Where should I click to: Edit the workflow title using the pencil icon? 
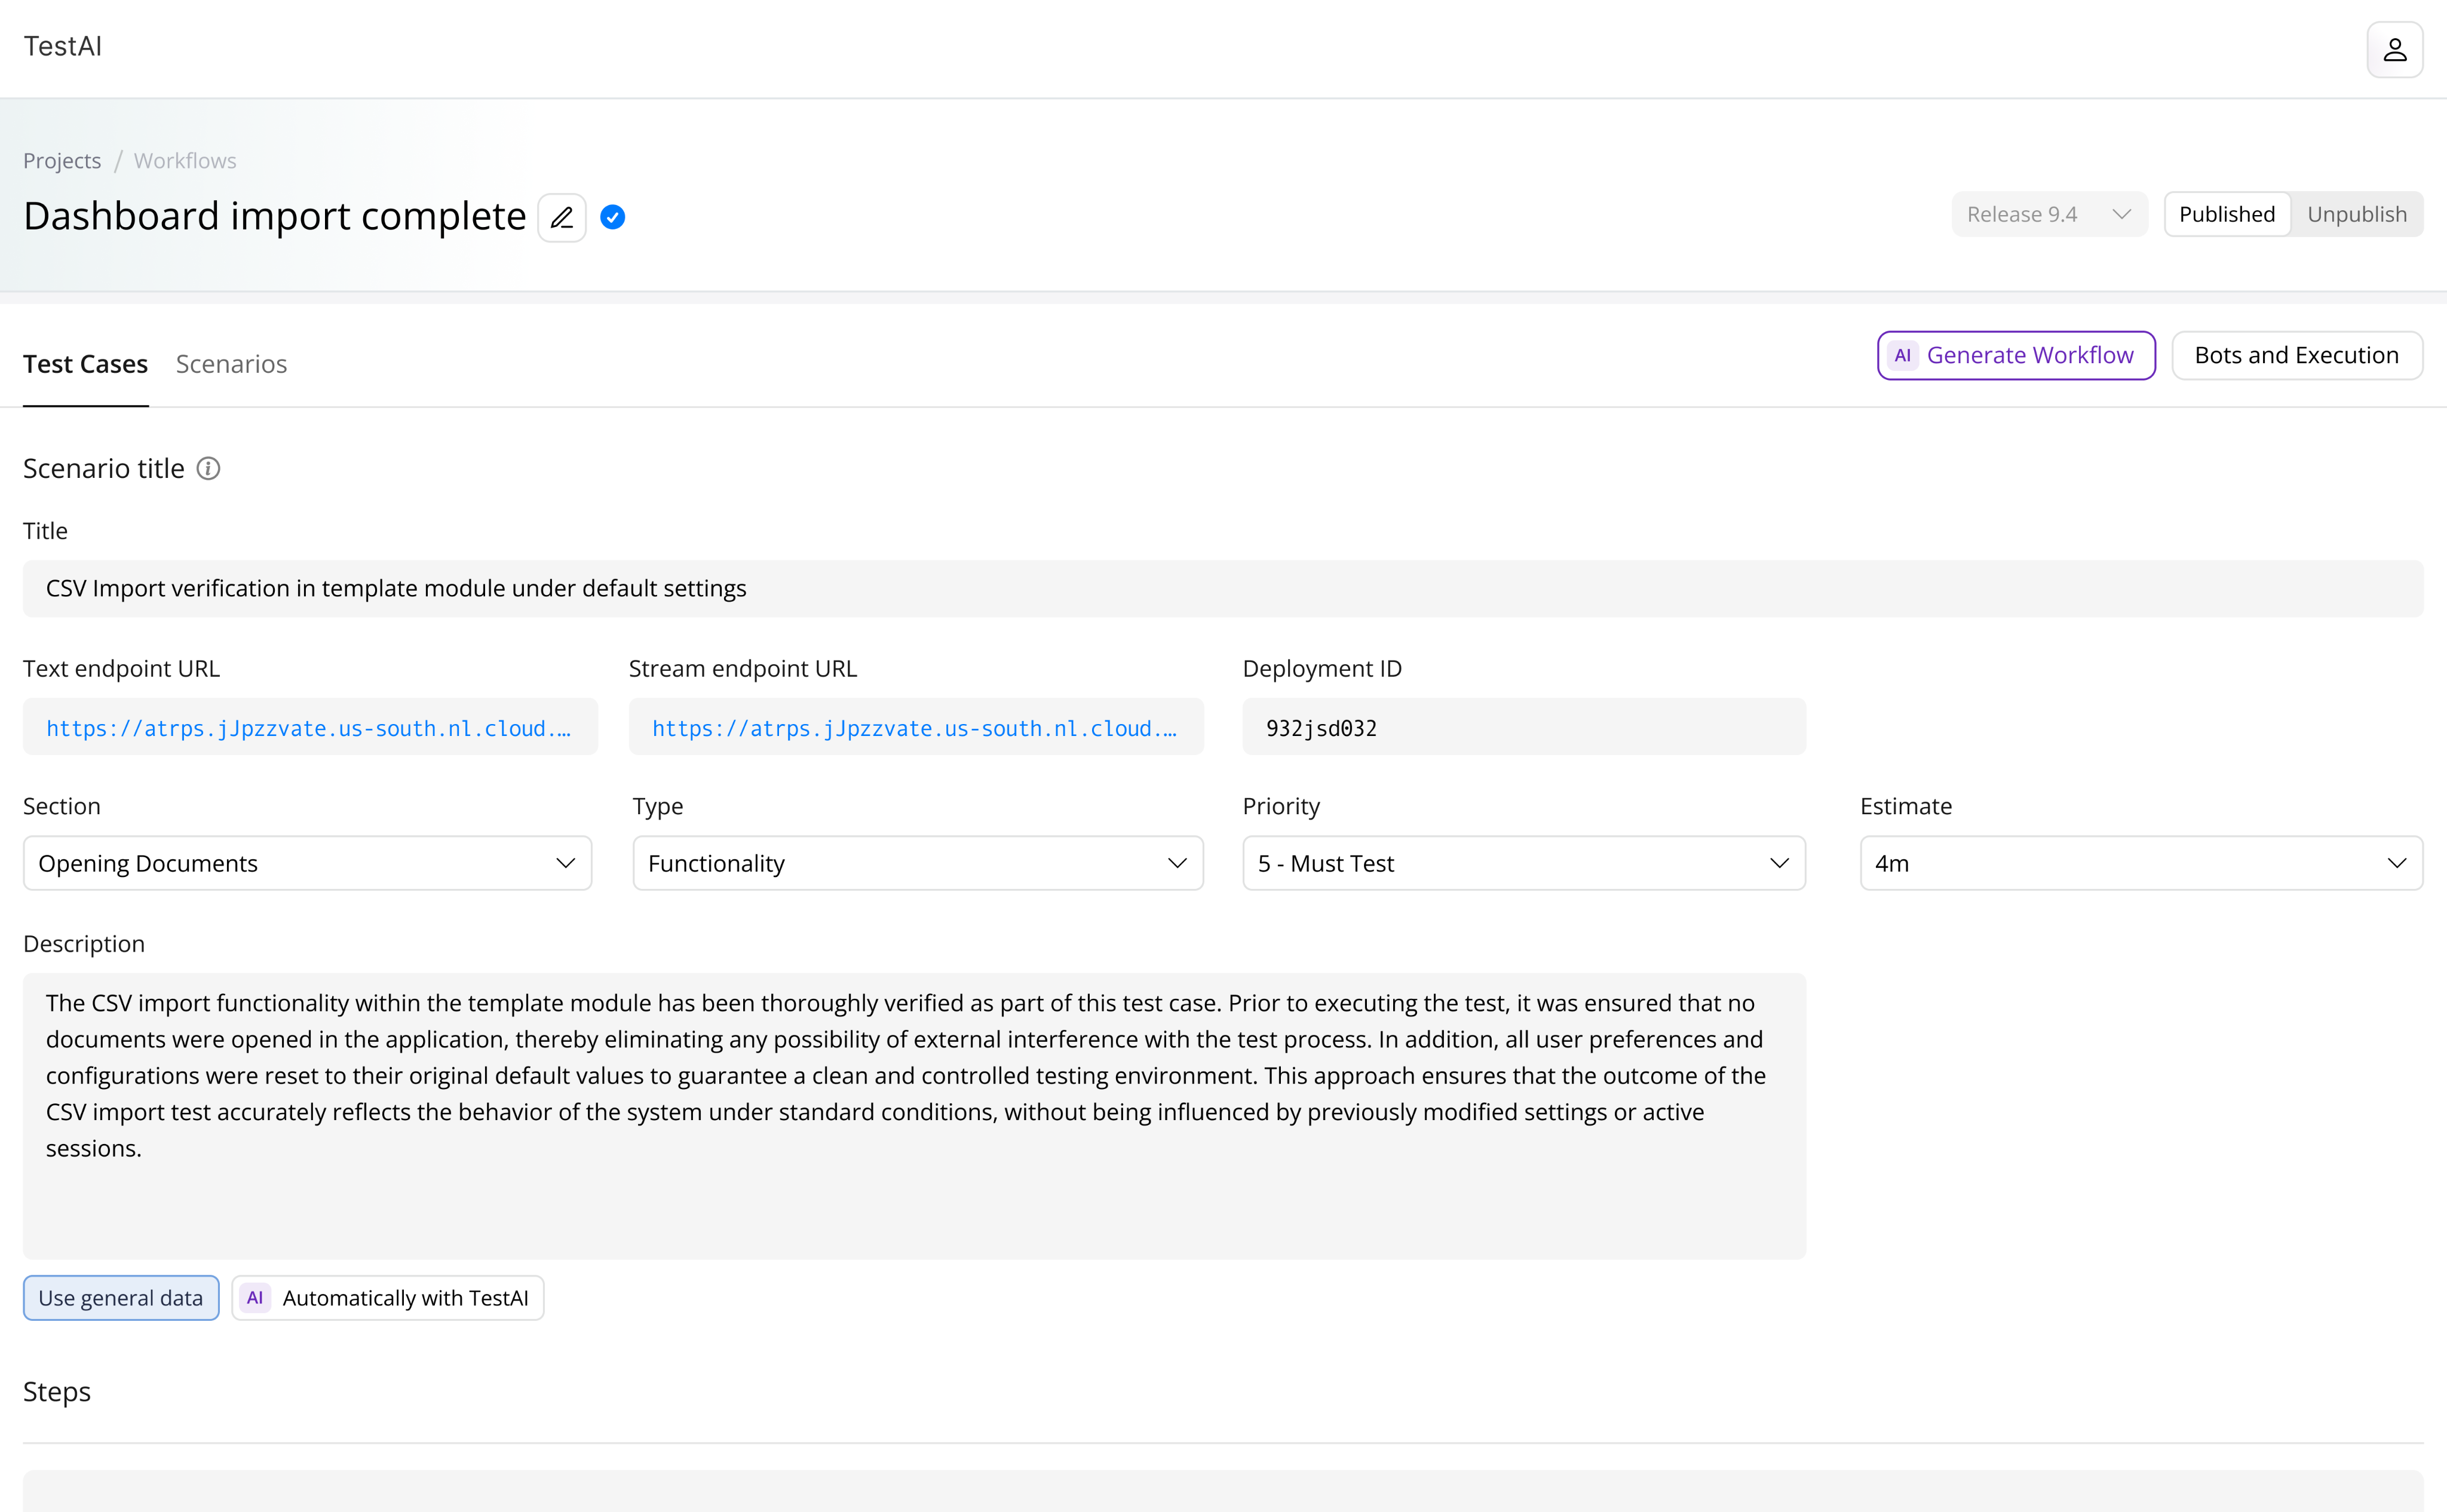[562, 217]
